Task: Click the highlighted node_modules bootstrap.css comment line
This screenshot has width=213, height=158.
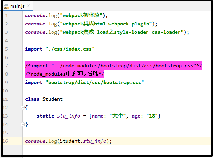Action: click(x=114, y=66)
